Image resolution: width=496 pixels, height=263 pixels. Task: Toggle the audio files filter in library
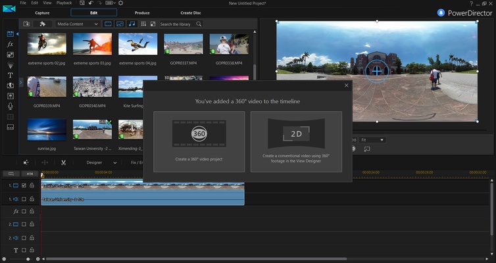coord(132,24)
